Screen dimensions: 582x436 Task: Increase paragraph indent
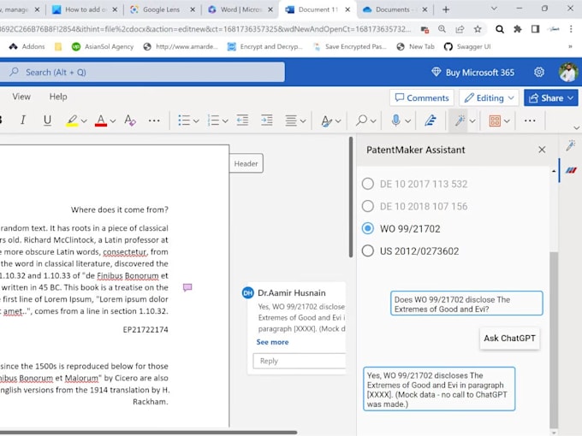click(x=266, y=121)
